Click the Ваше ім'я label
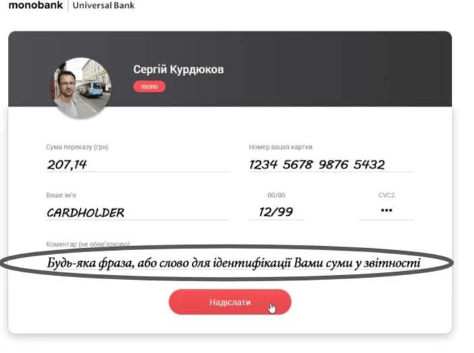 (61, 195)
